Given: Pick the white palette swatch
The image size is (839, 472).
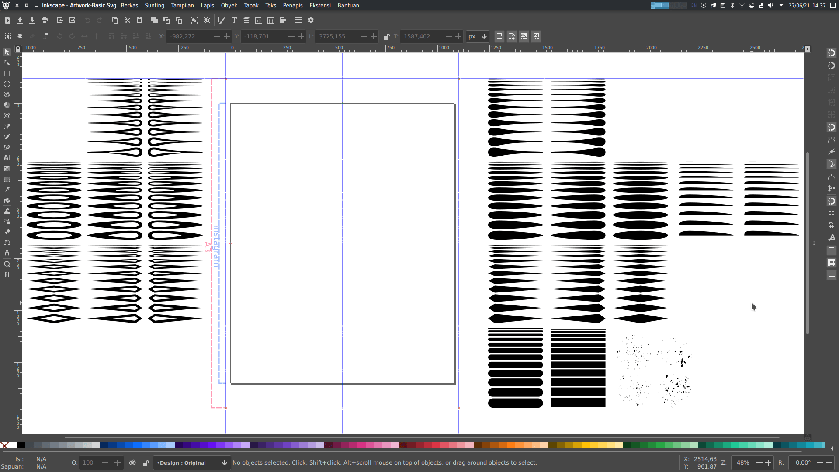Looking at the screenshot, I should (x=13, y=445).
